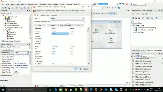Image resolution: width=163 pixels, height=92 pixels.
Task: Click the IDE help question-mark icon
Action: tap(119, 8)
